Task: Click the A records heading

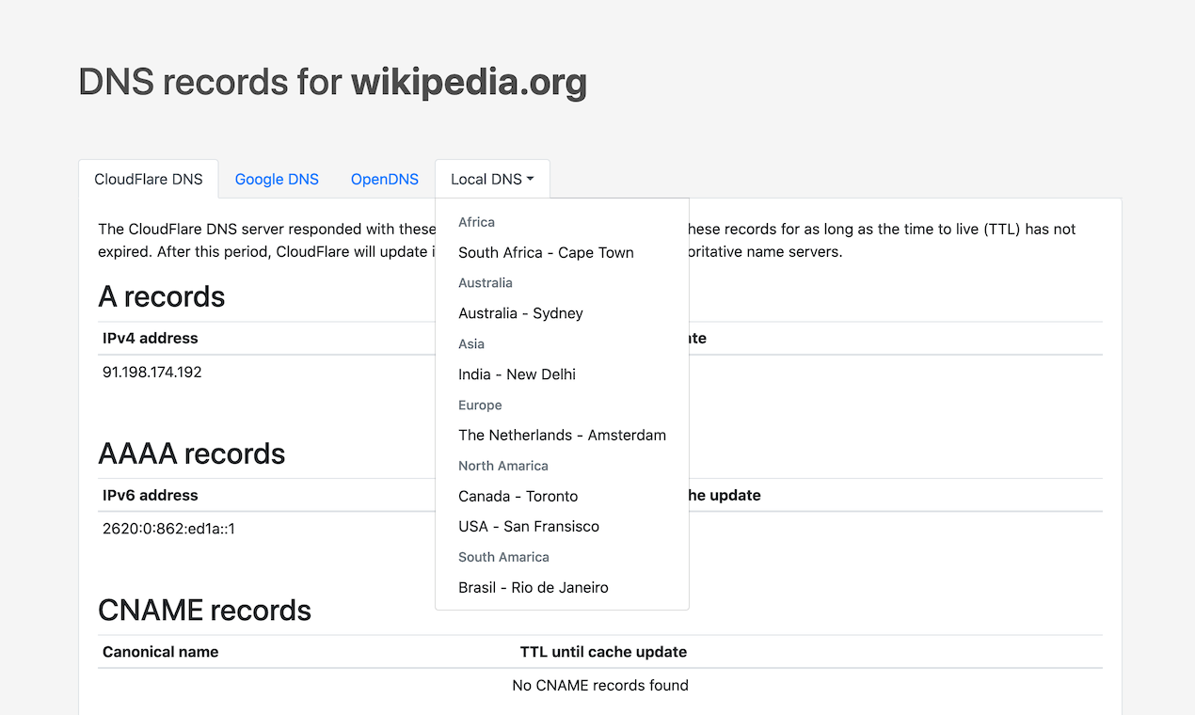Action: coord(162,296)
